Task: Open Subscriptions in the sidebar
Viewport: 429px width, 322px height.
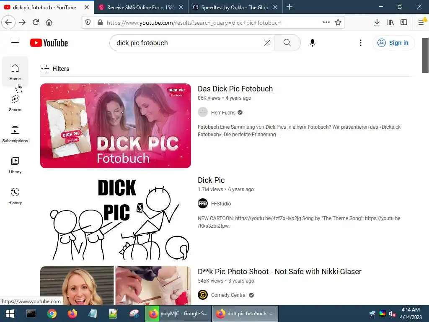Action: point(15,134)
